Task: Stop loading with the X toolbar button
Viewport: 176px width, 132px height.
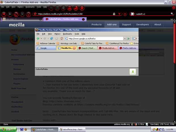Action: click(22, 14)
